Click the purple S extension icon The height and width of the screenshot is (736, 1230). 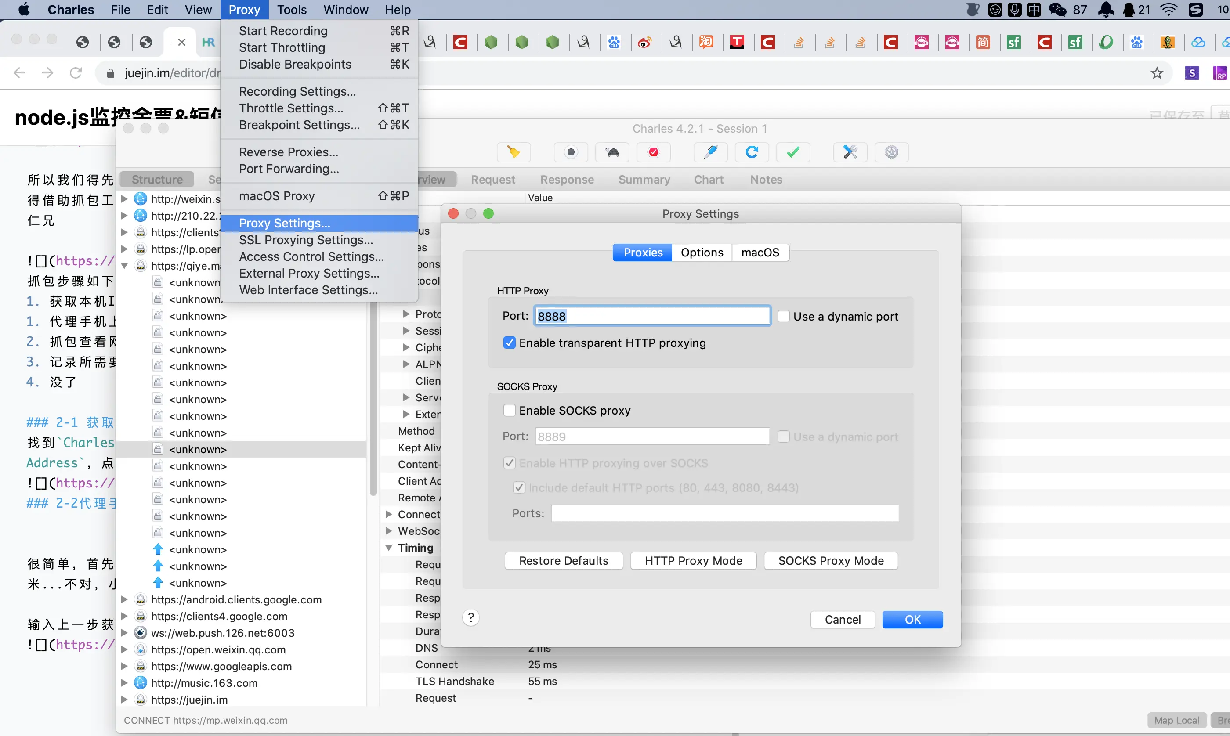click(1192, 73)
